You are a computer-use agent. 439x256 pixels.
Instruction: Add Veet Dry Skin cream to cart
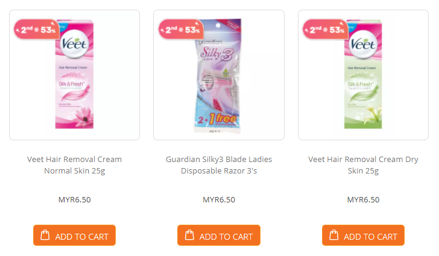click(x=363, y=236)
